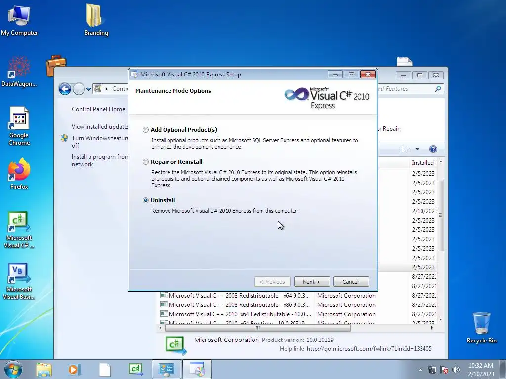Image resolution: width=506 pixels, height=379 pixels.
Task: Click scroll left arrow in programs list
Action: point(161,328)
